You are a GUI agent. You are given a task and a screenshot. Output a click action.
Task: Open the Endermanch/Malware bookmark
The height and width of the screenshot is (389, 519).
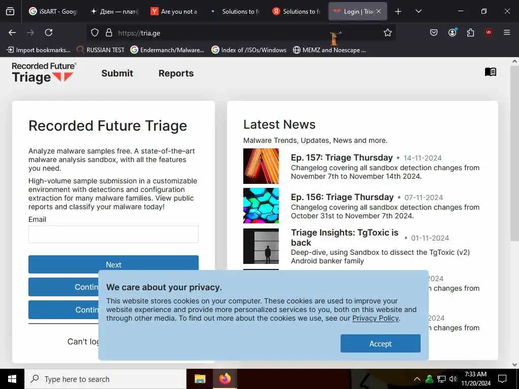tap(167, 50)
